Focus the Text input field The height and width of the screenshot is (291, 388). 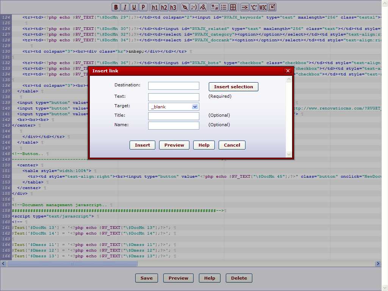tap(174, 97)
